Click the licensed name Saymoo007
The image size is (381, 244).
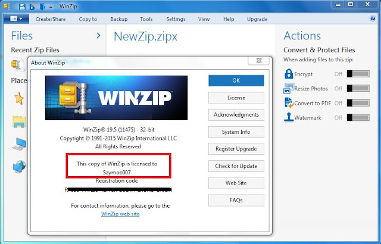[117, 173]
